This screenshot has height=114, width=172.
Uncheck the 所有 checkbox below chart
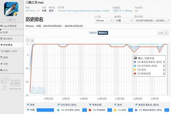click(28, 105)
